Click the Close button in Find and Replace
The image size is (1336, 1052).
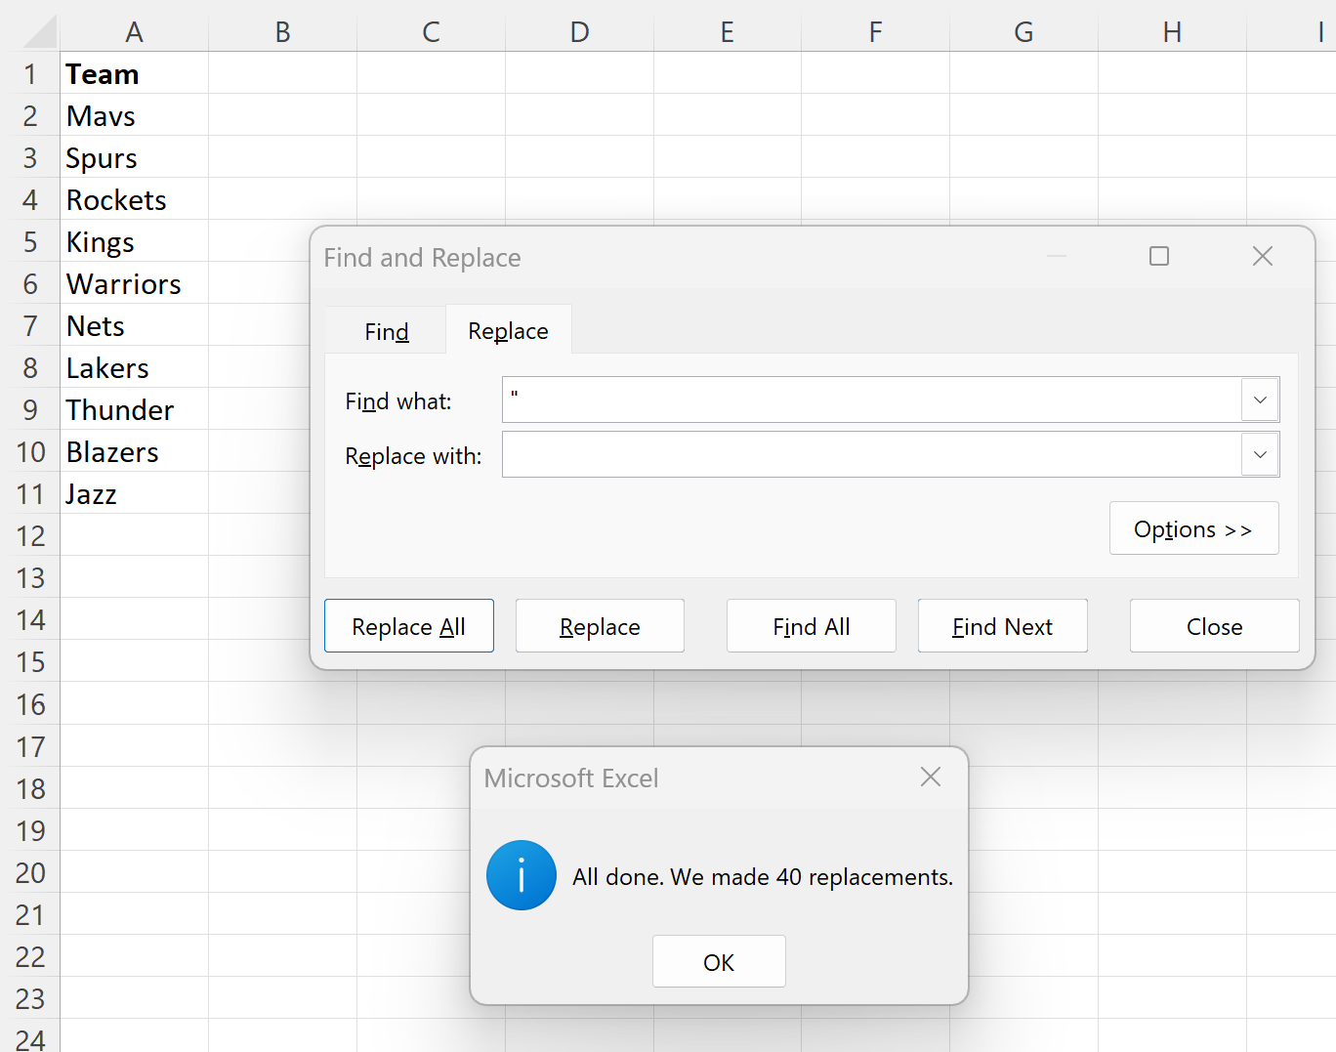[x=1214, y=626]
